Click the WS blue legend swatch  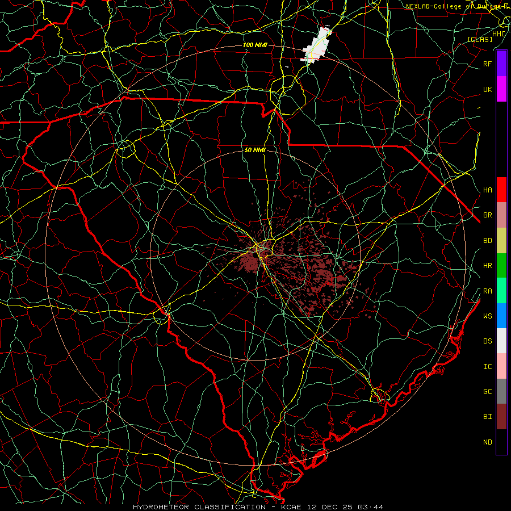tap(501, 316)
